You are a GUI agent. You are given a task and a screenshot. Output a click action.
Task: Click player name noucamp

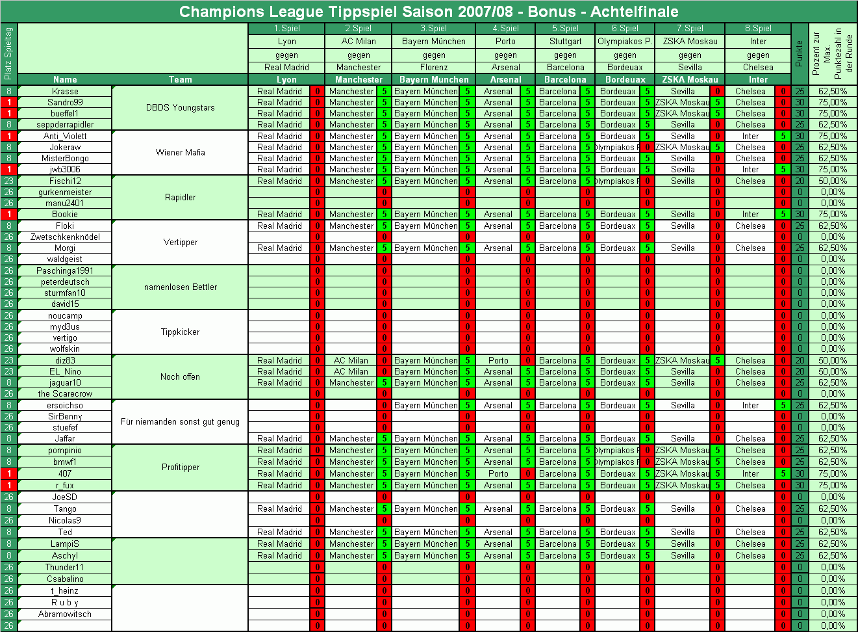(65, 316)
